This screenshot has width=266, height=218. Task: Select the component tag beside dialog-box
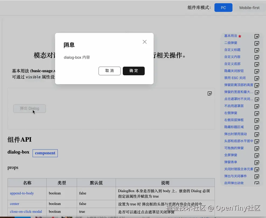[45, 153]
